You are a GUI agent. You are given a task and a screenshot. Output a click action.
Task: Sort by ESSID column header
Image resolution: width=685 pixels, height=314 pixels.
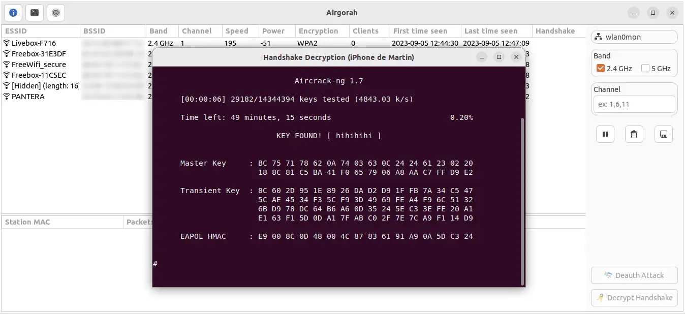coord(41,31)
